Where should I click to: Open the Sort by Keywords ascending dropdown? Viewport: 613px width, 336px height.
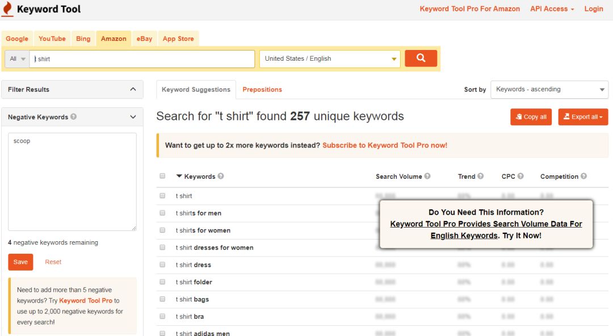(x=549, y=90)
